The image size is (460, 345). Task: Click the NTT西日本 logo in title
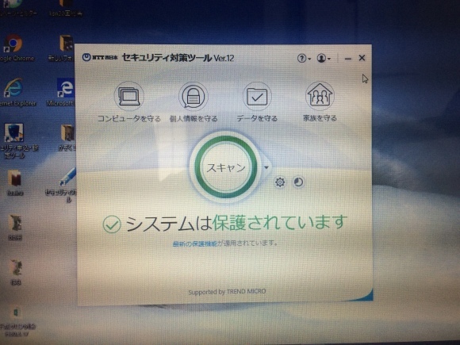point(100,57)
